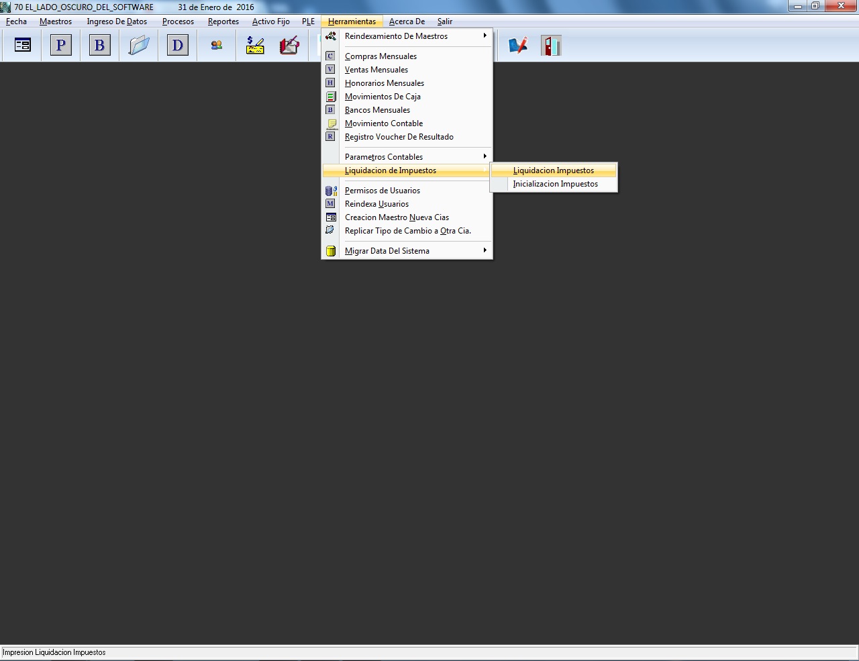
Task: Click the exit door toolbar icon
Action: (x=550, y=46)
